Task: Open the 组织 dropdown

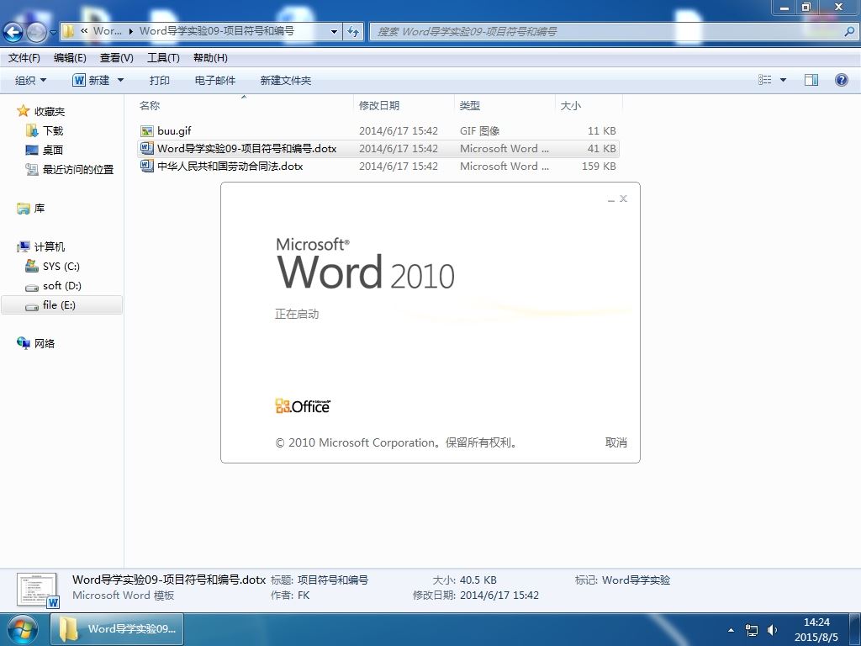Action: tap(30, 80)
